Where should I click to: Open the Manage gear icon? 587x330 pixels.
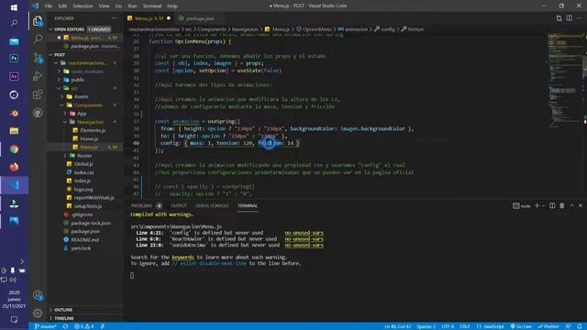(38, 313)
